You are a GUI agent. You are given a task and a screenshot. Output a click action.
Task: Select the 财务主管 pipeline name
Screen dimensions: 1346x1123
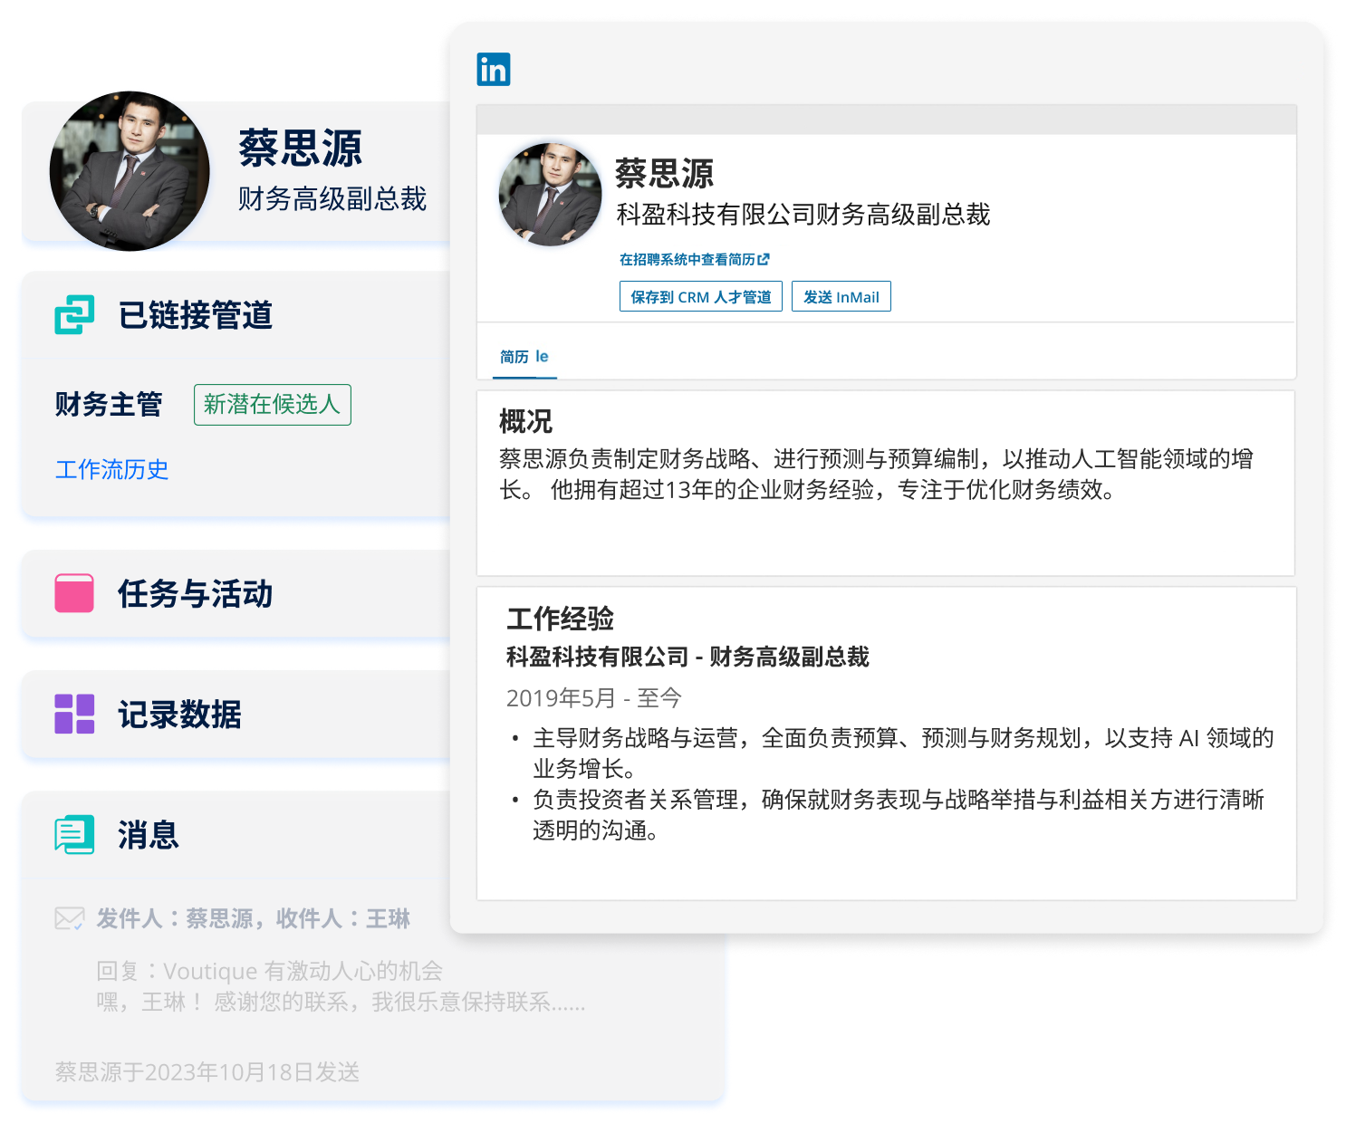109,404
